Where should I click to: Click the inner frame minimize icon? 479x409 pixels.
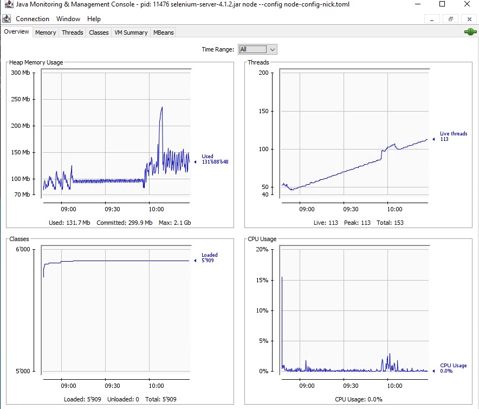(x=432, y=18)
